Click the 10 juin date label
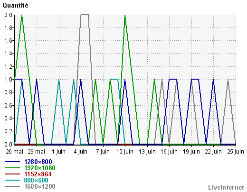 tap(125, 152)
